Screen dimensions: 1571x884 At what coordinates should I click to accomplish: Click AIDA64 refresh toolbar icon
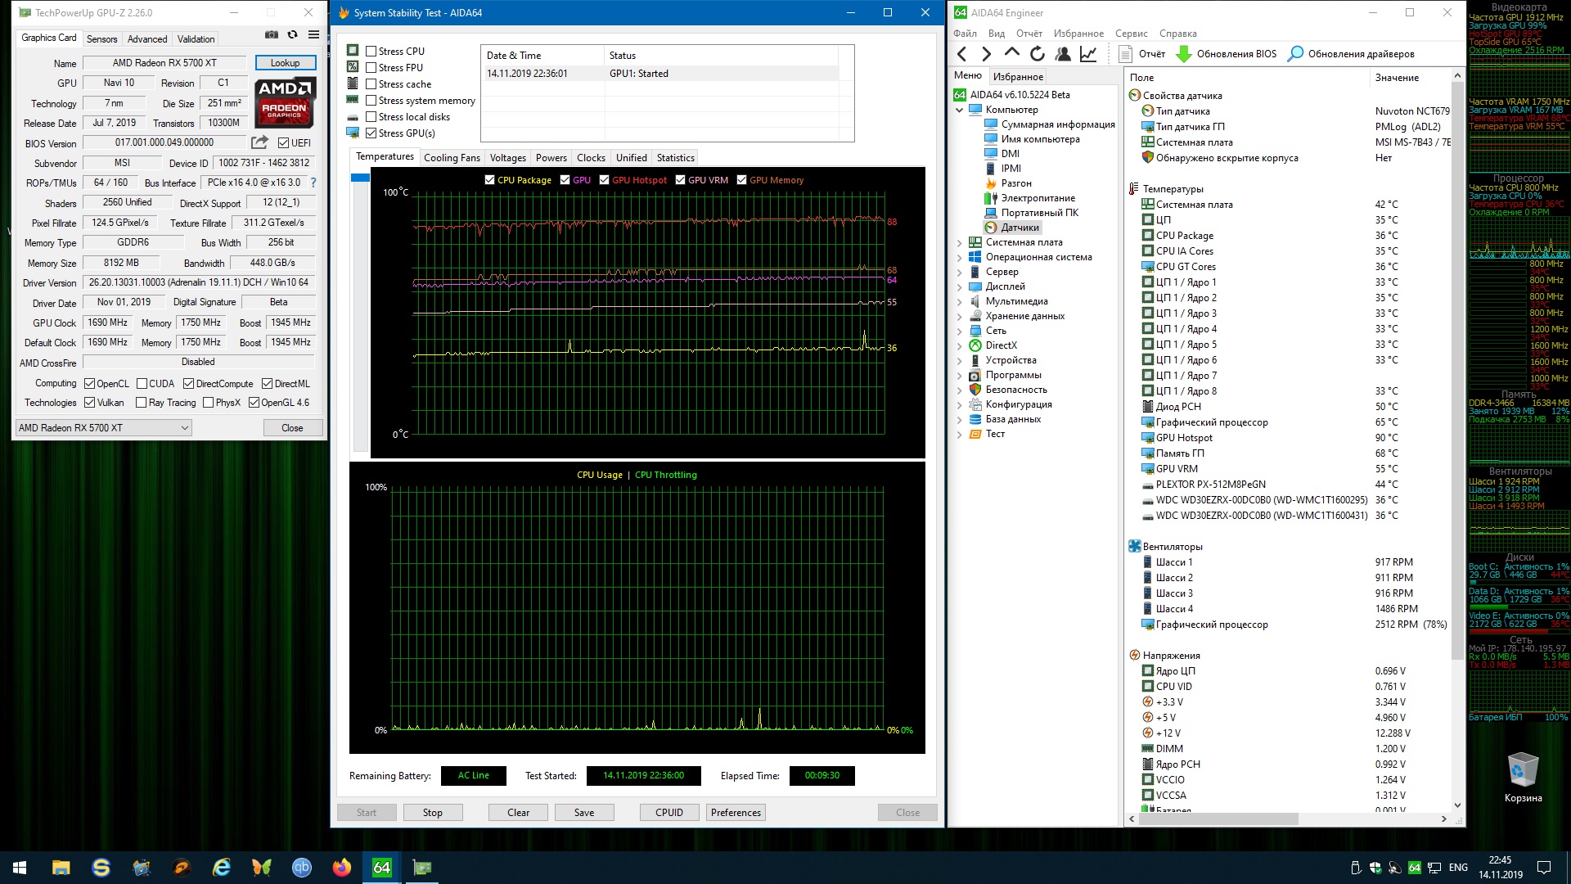[1038, 54]
